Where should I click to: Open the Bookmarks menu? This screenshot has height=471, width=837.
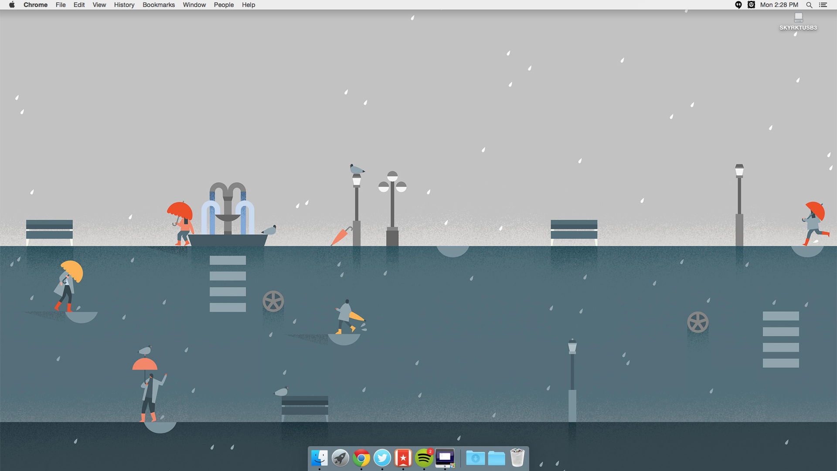tap(159, 5)
